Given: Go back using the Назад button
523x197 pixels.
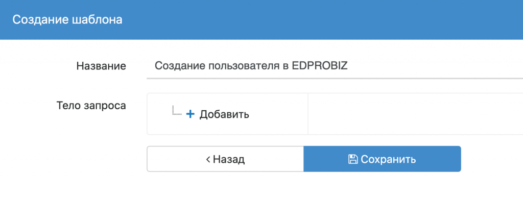Looking at the screenshot, I should coord(225,159).
